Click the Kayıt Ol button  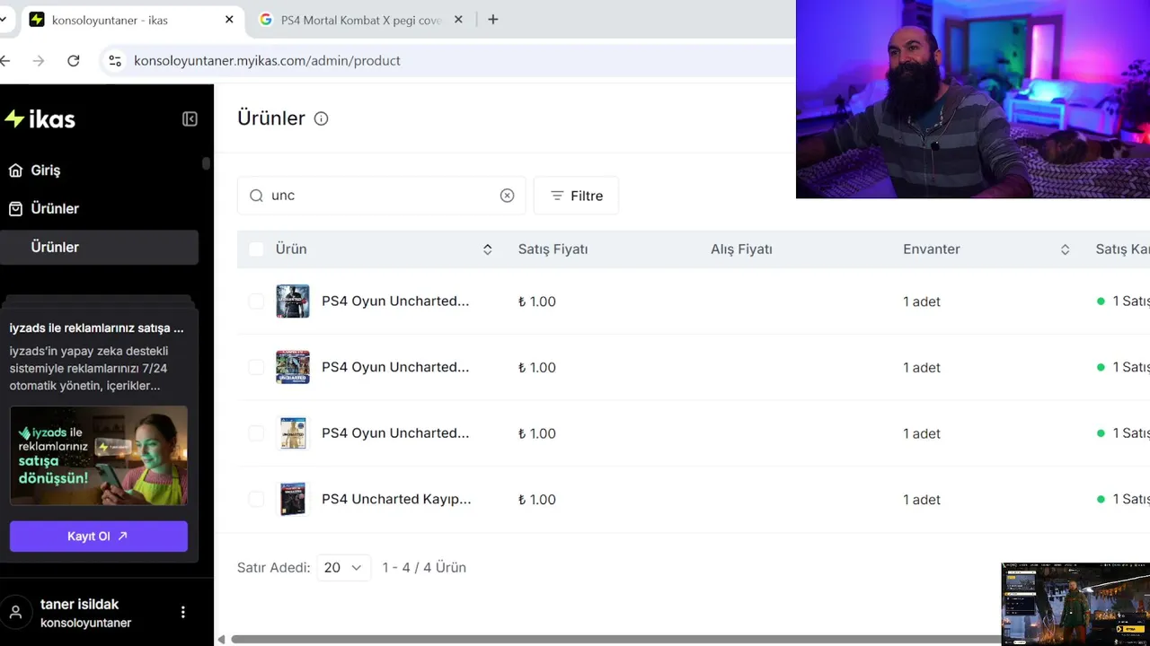[x=99, y=537]
